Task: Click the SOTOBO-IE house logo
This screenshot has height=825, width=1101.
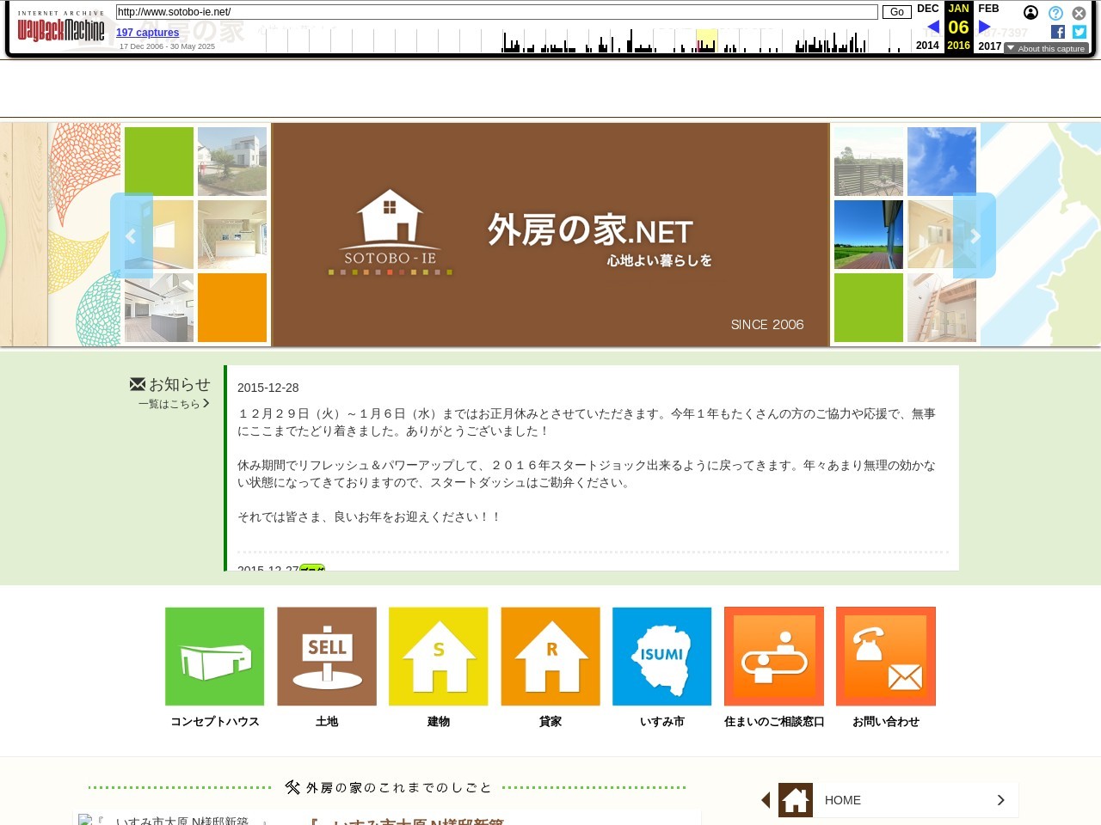Action: click(x=390, y=232)
